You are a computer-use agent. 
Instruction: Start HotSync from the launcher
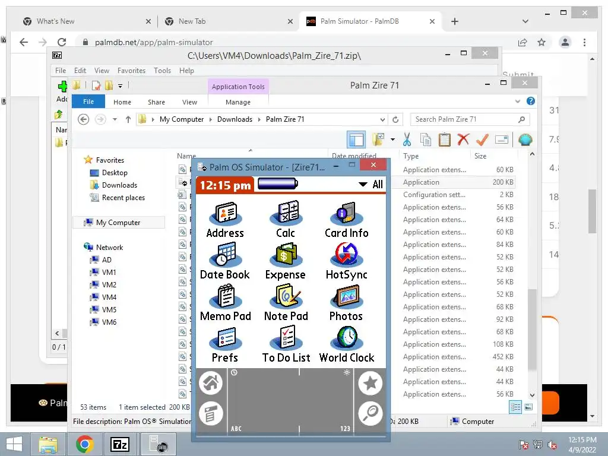coord(347,261)
